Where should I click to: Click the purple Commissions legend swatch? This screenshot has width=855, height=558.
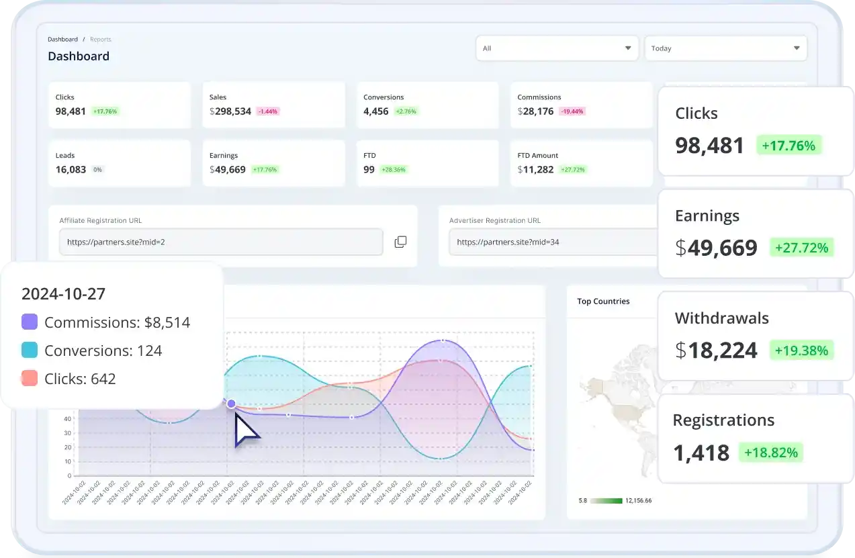(x=30, y=322)
